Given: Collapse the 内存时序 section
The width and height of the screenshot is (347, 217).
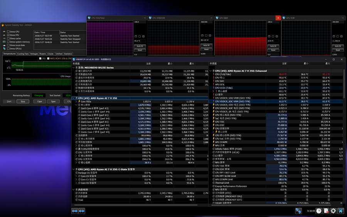Looking at the screenshot, I should pyautogui.click(x=74, y=190).
